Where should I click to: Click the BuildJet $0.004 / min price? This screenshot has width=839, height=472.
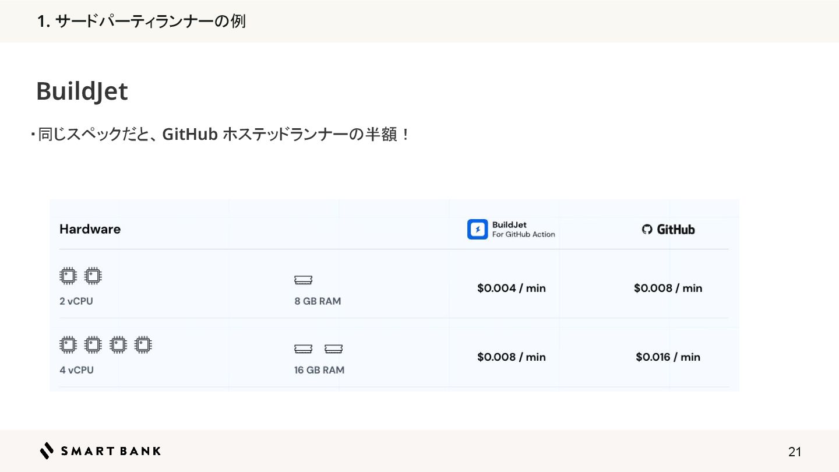tap(511, 288)
